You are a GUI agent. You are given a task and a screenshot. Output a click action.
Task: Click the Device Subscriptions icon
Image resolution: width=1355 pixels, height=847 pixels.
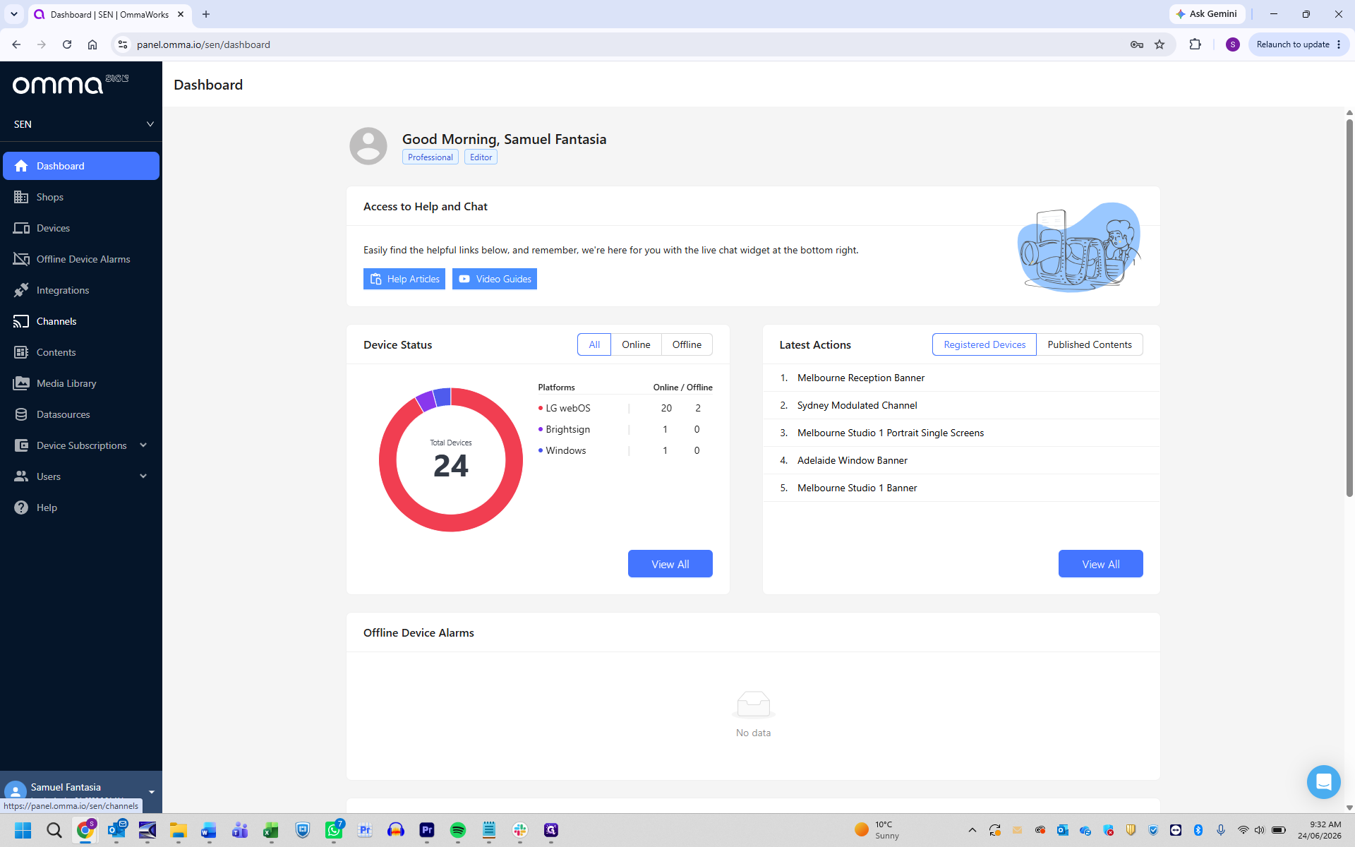pos(21,445)
